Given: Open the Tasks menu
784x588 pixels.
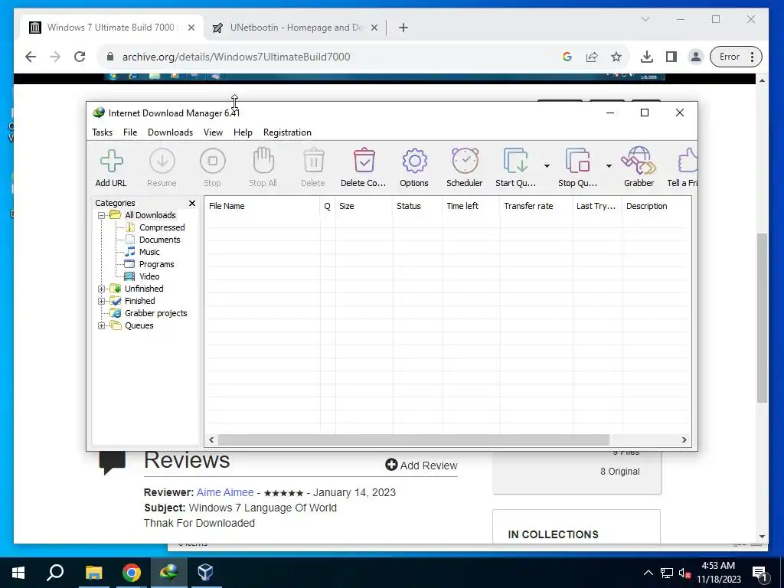Looking at the screenshot, I should click(x=102, y=132).
